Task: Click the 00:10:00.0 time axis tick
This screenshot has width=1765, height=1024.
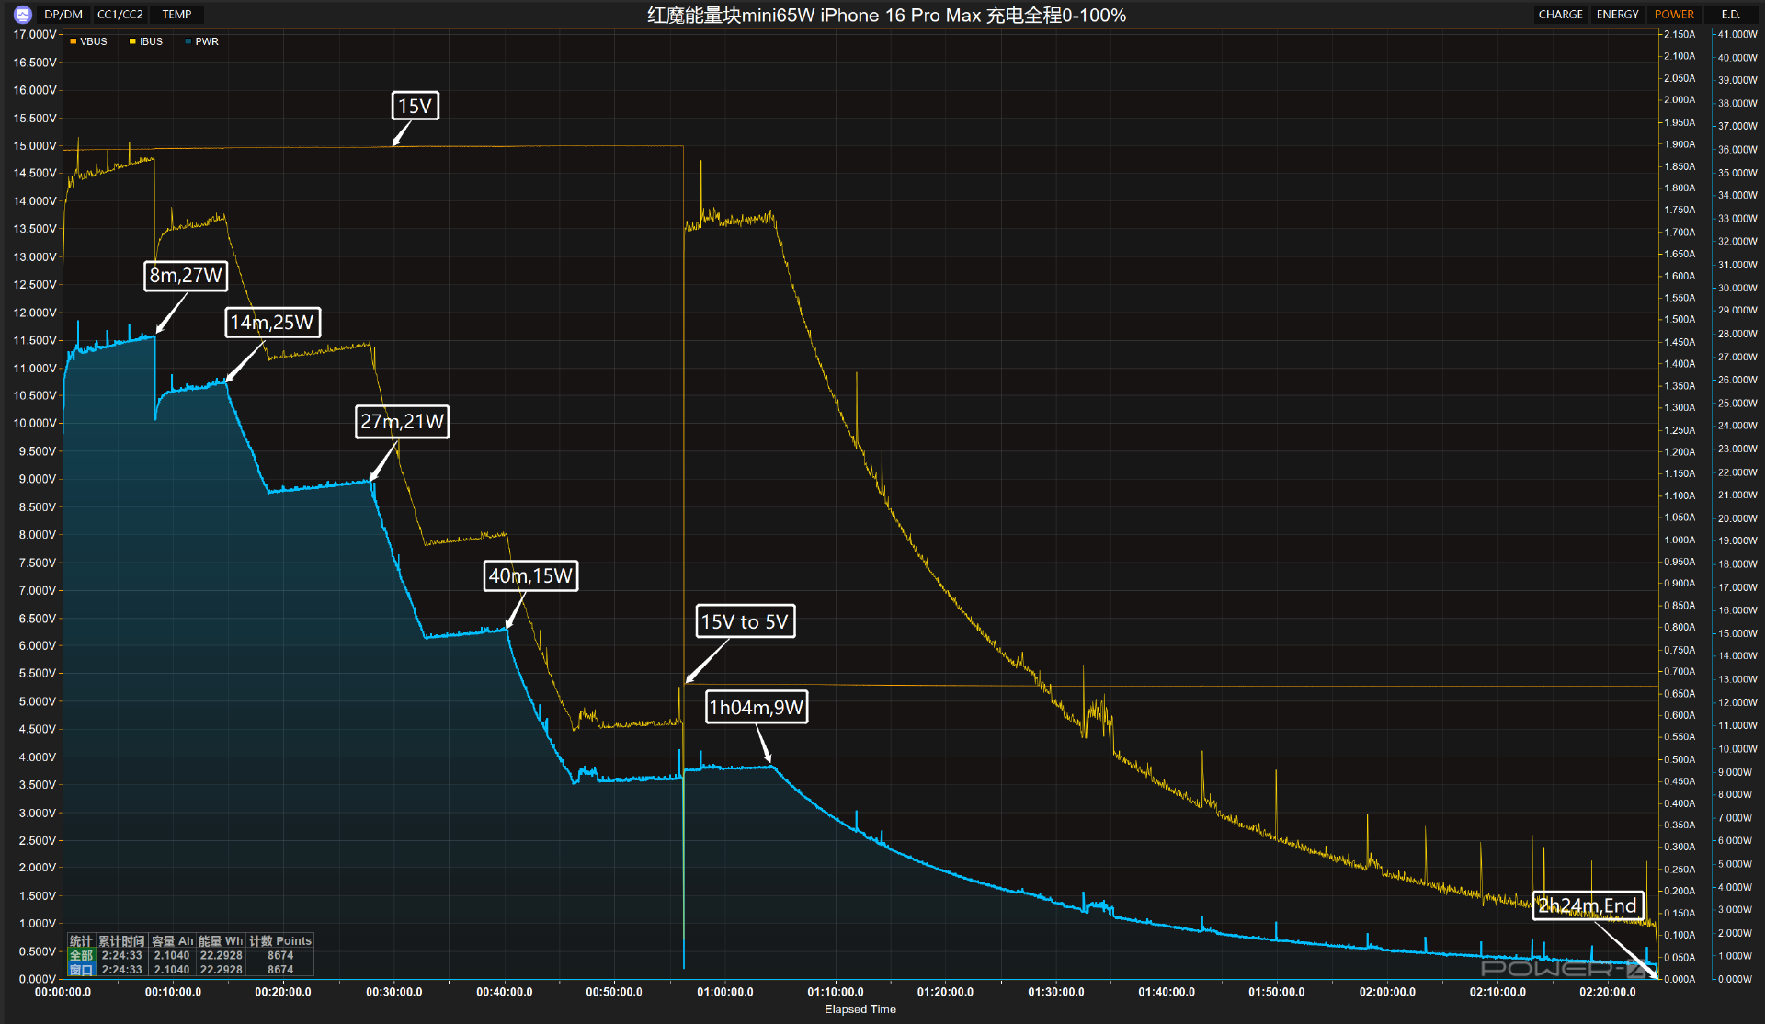Action: click(x=173, y=992)
